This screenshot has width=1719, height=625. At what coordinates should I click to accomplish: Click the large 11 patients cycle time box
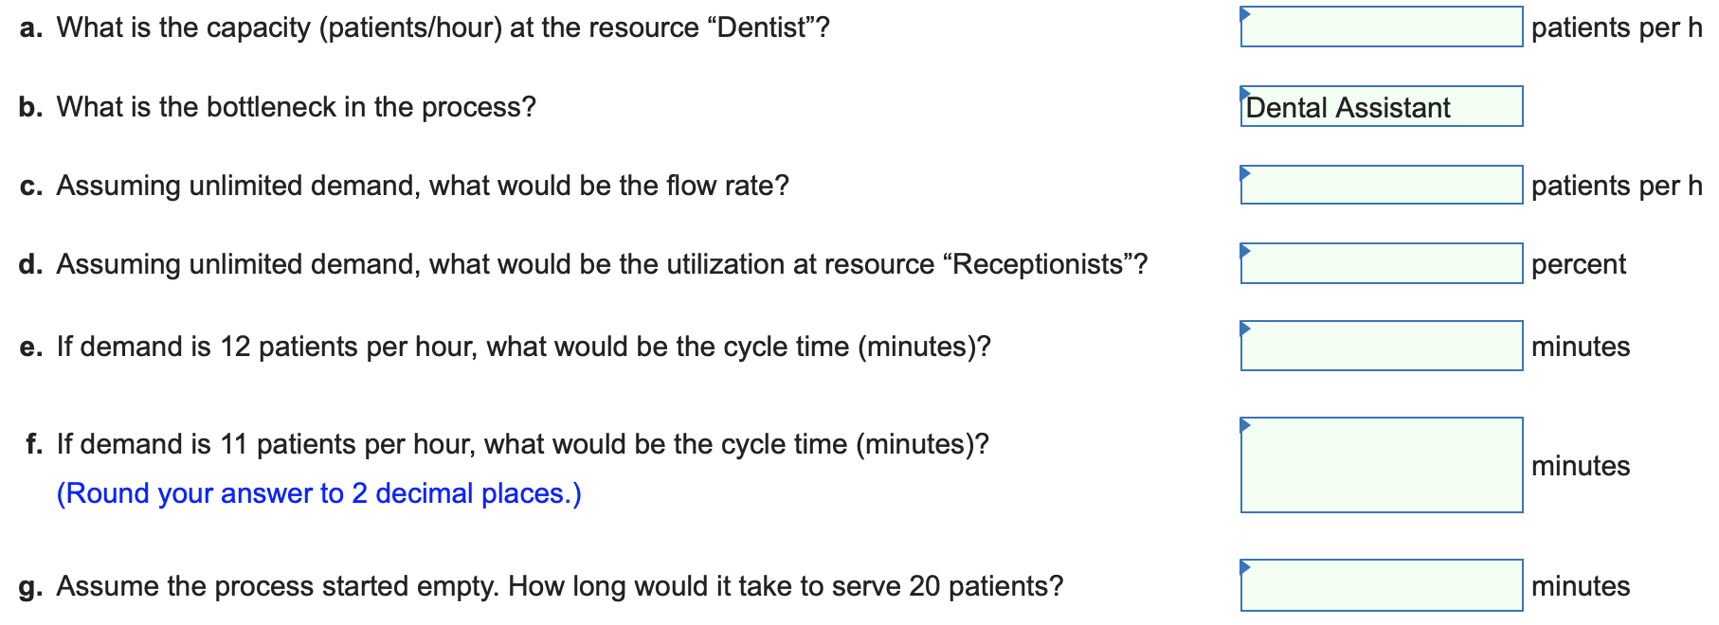pyautogui.click(x=1381, y=466)
